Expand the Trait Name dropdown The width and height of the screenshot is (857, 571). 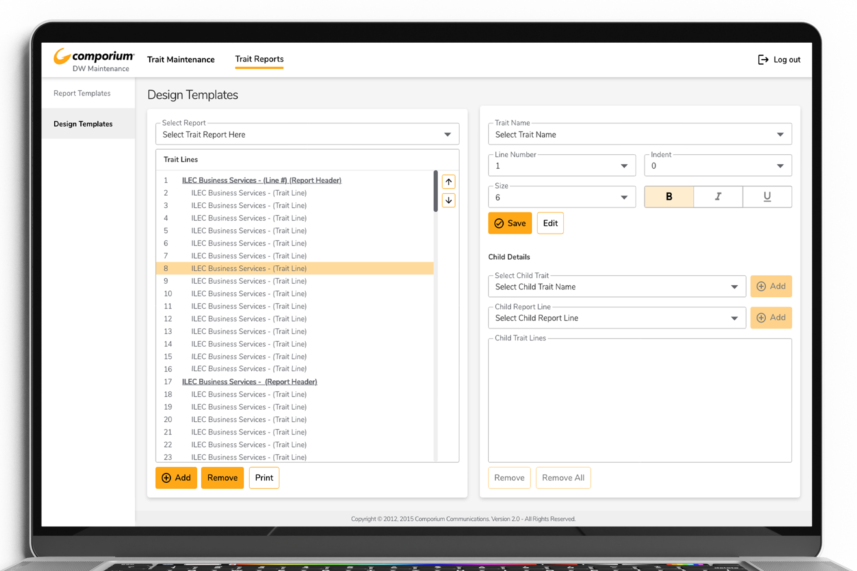(640, 134)
